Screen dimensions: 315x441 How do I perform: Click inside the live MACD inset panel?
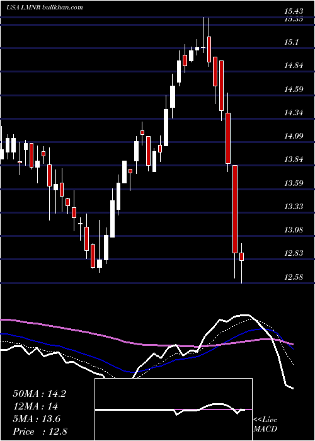click(x=173, y=409)
